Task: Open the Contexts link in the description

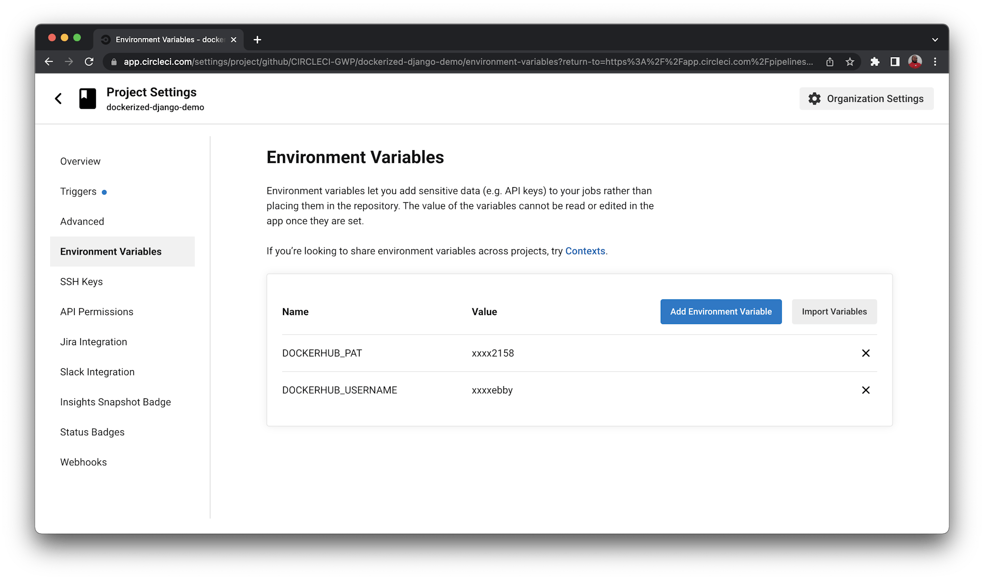Action: pyautogui.click(x=585, y=251)
